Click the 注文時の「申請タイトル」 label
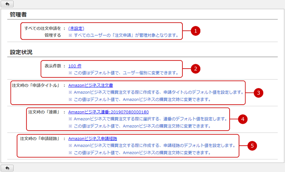 (36, 86)
